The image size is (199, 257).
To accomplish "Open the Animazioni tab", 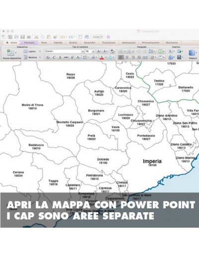I will (129, 43).
